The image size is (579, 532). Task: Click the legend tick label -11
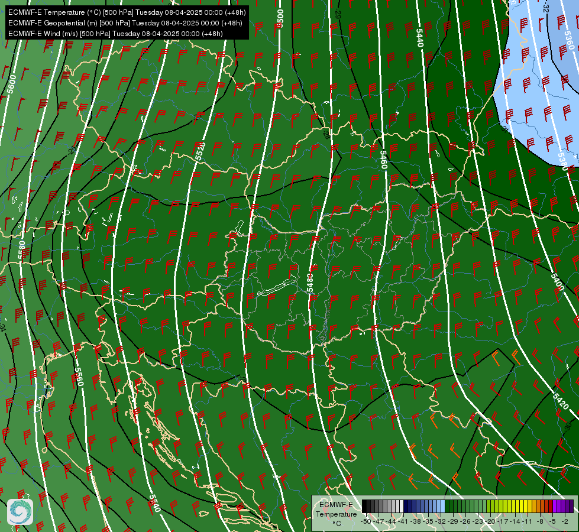tap(527, 521)
